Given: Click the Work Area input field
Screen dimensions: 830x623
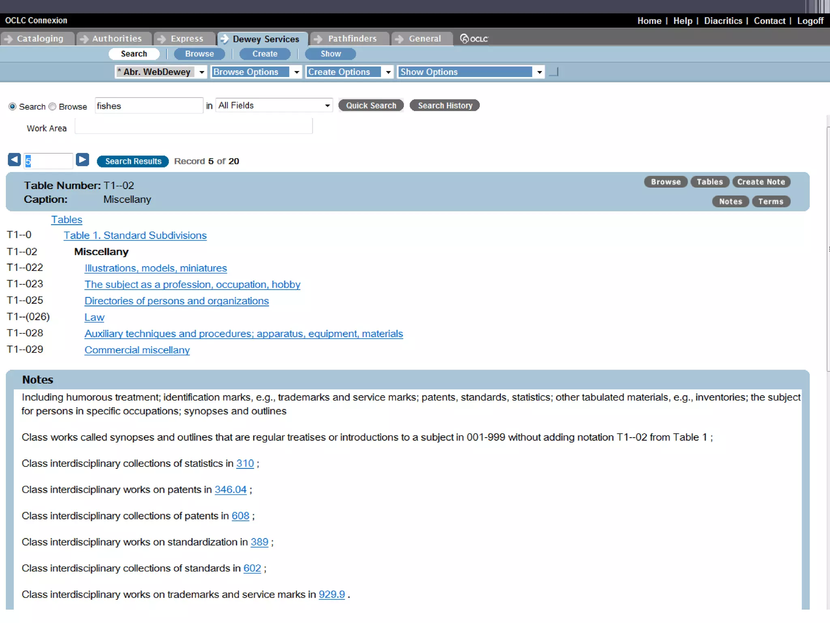Looking at the screenshot, I should (194, 127).
